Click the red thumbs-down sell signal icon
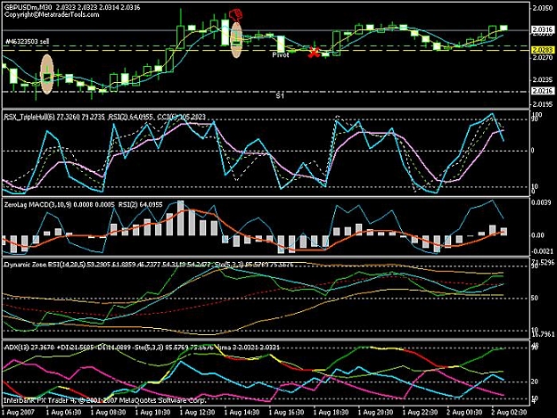557x418 pixels. [x=235, y=15]
